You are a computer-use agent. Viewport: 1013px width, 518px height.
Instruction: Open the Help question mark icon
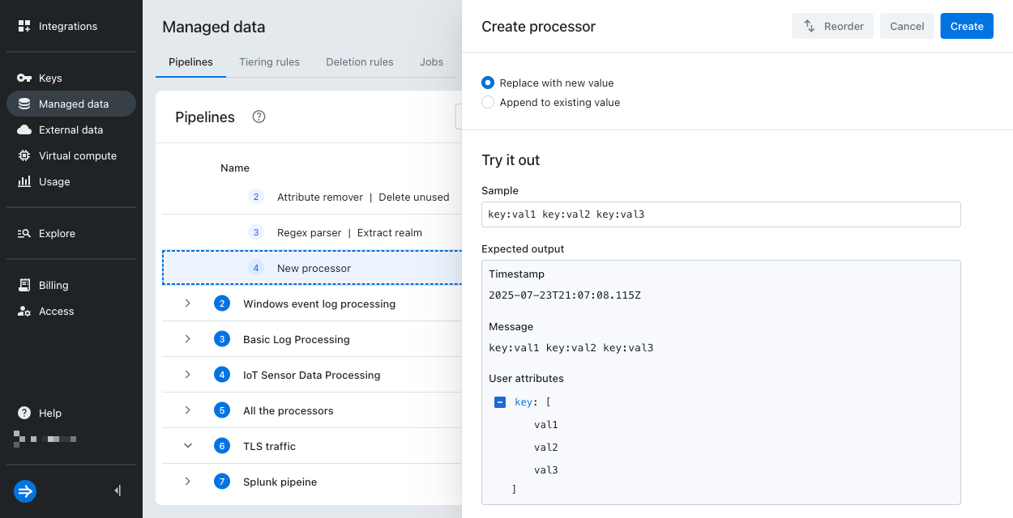24,413
